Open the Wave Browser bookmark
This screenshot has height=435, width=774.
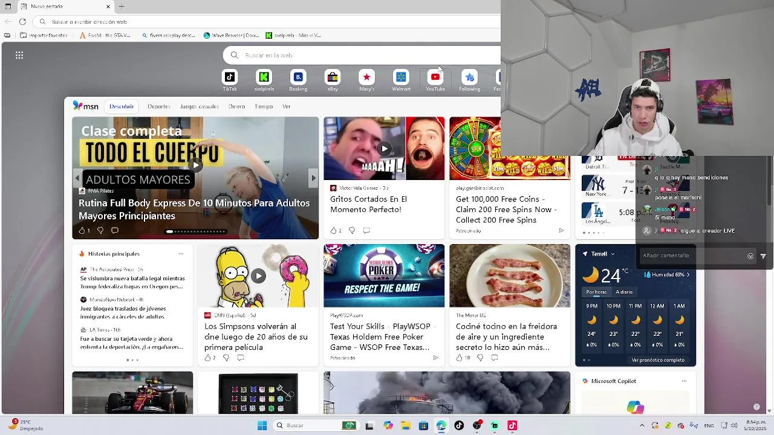pos(232,36)
